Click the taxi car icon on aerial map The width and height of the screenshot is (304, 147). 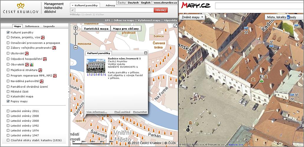(261, 81)
